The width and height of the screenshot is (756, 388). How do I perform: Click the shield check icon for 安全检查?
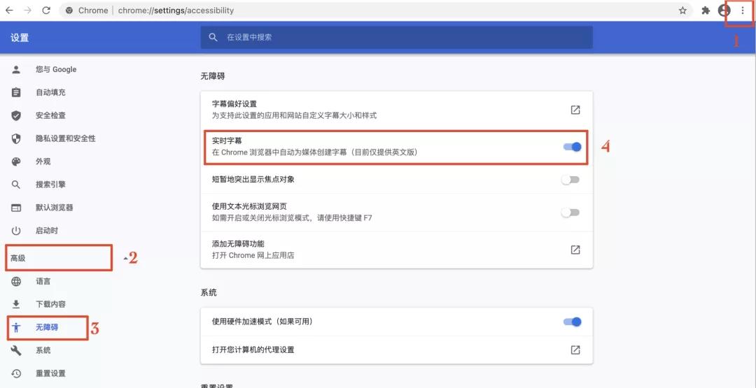pyautogui.click(x=16, y=115)
